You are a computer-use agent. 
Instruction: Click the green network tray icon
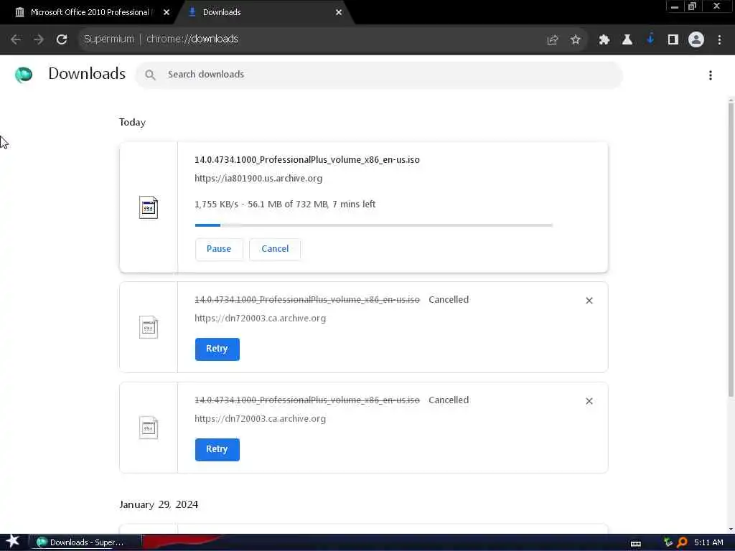pyautogui.click(x=668, y=542)
